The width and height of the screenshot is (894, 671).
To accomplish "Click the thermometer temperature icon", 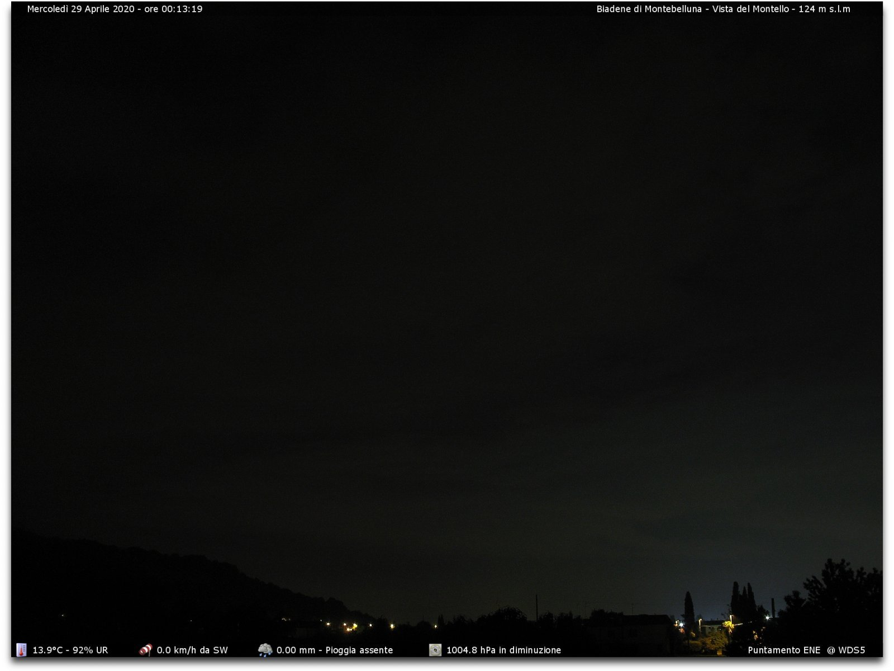I will tap(21, 650).
